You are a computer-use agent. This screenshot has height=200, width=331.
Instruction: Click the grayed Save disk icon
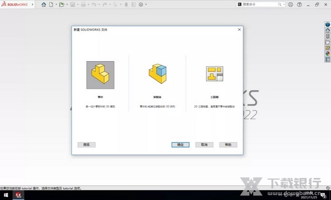(x=73, y=4)
